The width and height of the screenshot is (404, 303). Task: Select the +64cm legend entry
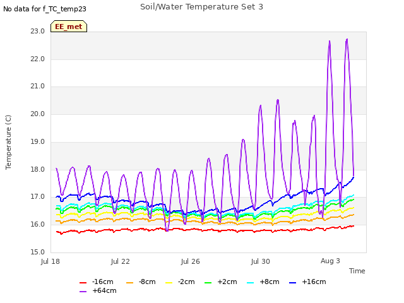coord(98,290)
